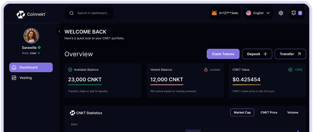Open notifications bell icon
The image size is (313, 132).
click(294, 13)
